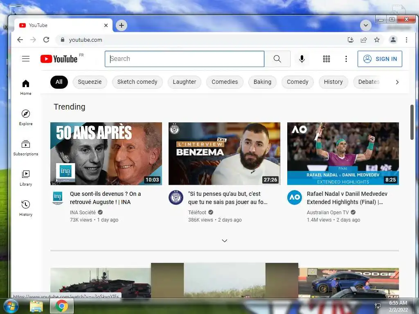Select the Squeezie filter chip
Viewport: 419px width, 314px height.
tap(90, 82)
